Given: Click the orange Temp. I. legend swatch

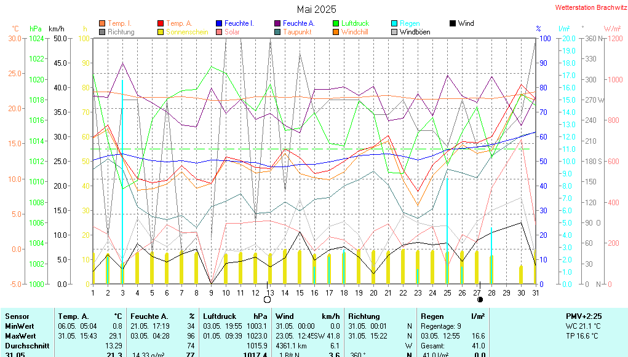Looking at the screenshot, I should coord(102,23).
